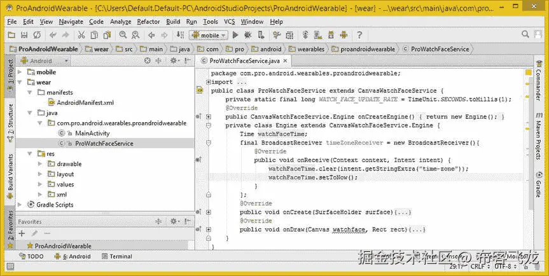Expand the folded import block

[209, 82]
